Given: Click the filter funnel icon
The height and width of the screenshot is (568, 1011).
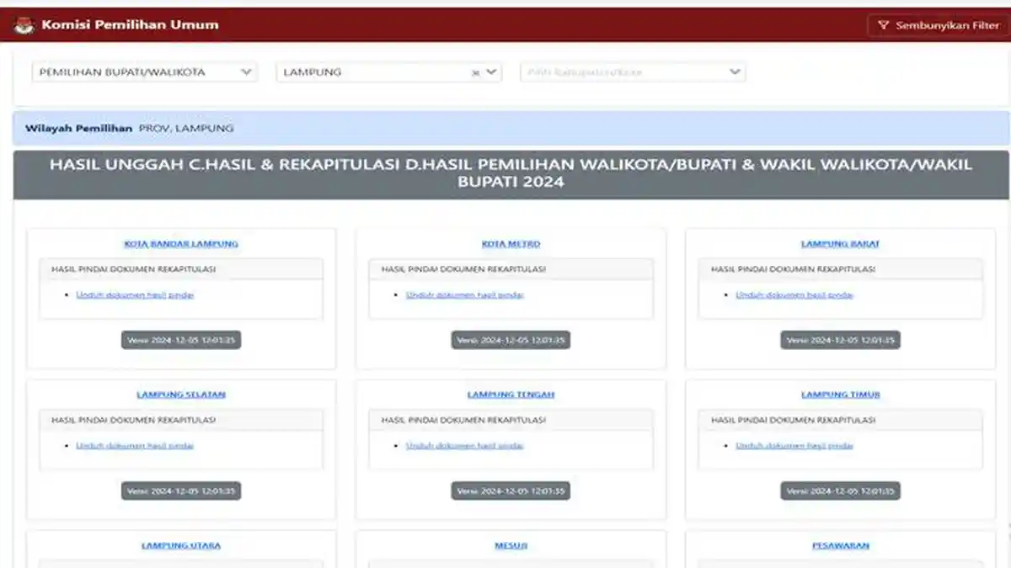Looking at the screenshot, I should tap(883, 25).
